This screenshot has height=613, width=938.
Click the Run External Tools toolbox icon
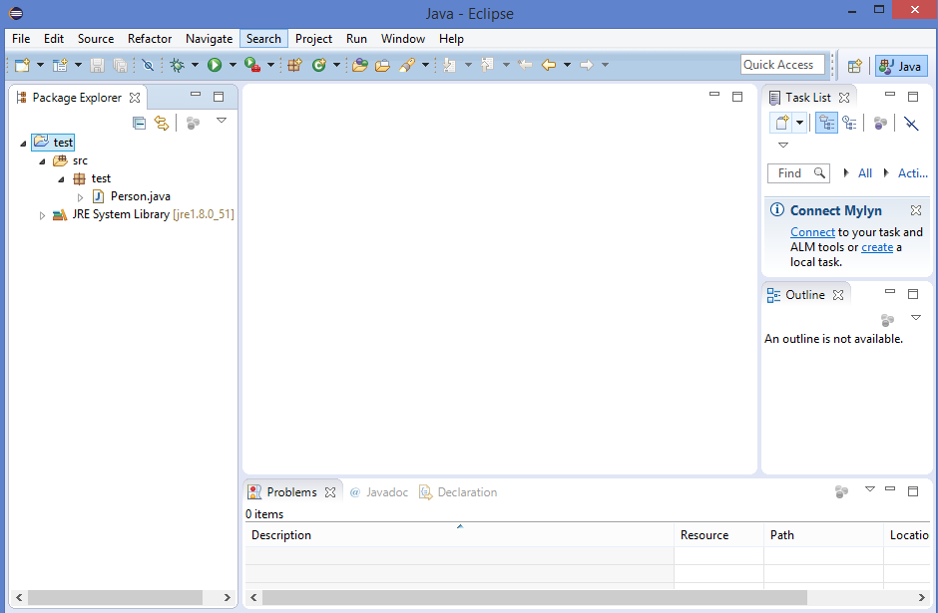252,65
